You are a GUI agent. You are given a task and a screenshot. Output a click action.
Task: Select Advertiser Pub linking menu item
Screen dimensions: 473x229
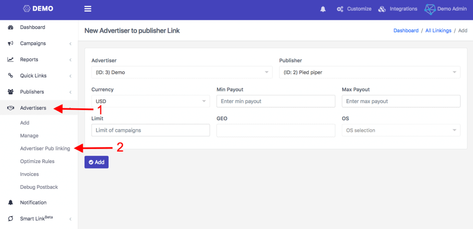click(x=45, y=149)
